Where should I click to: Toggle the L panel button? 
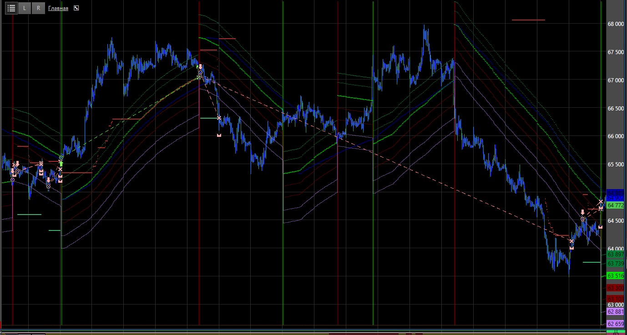25,8
